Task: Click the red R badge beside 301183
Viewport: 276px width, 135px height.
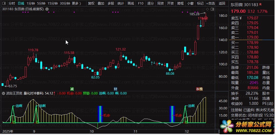Action: (x=260, y=4)
